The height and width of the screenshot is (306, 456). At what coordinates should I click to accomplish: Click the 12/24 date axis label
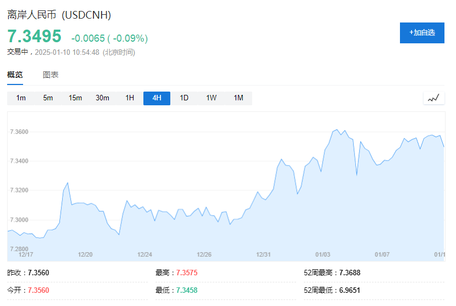pyautogui.click(x=144, y=254)
